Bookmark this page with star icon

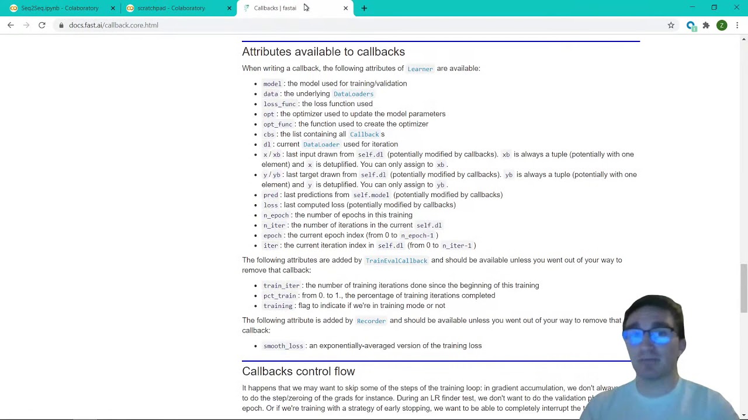(x=671, y=25)
